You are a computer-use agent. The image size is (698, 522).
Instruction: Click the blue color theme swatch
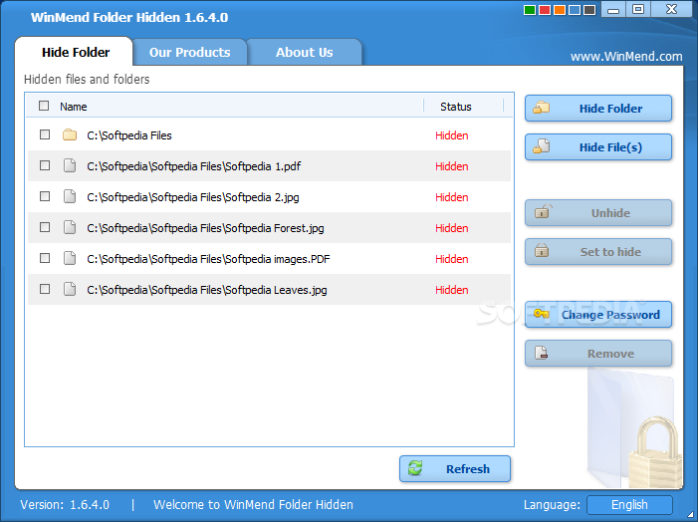point(575,10)
